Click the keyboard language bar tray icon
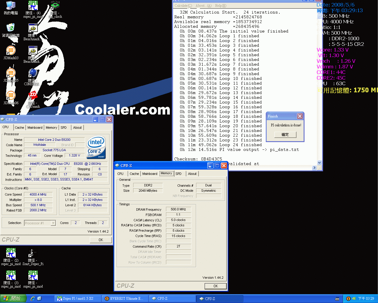378x303 pixels. pyautogui.click(x=337, y=299)
